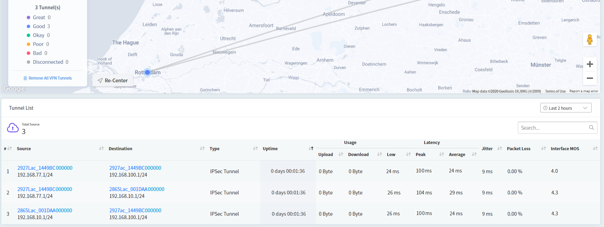Click the Re-Center map button

[113, 81]
